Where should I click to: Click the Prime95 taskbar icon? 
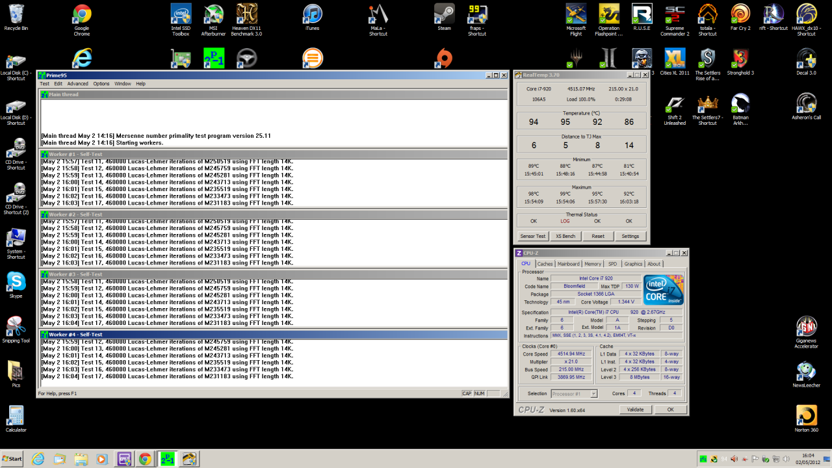point(167,459)
